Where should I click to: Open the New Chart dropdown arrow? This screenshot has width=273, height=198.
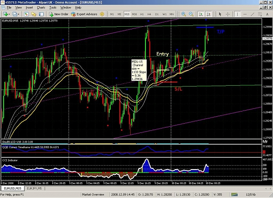(9, 14)
